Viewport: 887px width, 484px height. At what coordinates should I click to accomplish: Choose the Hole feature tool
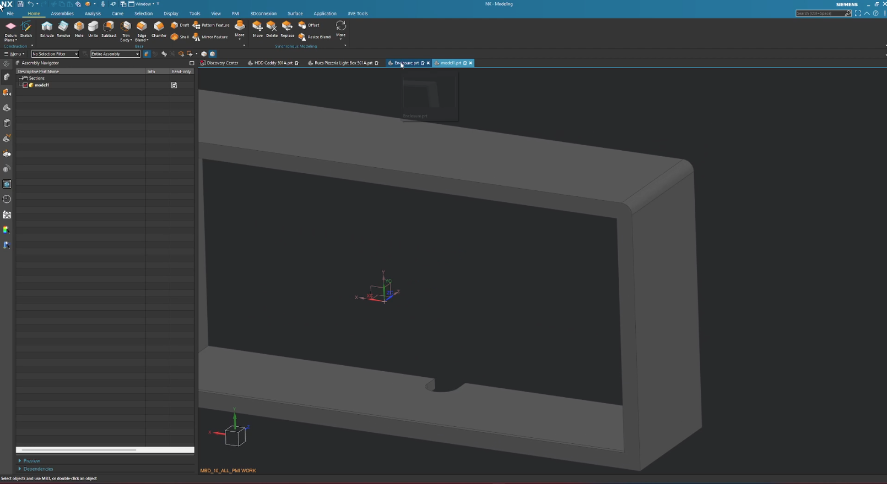(79, 29)
